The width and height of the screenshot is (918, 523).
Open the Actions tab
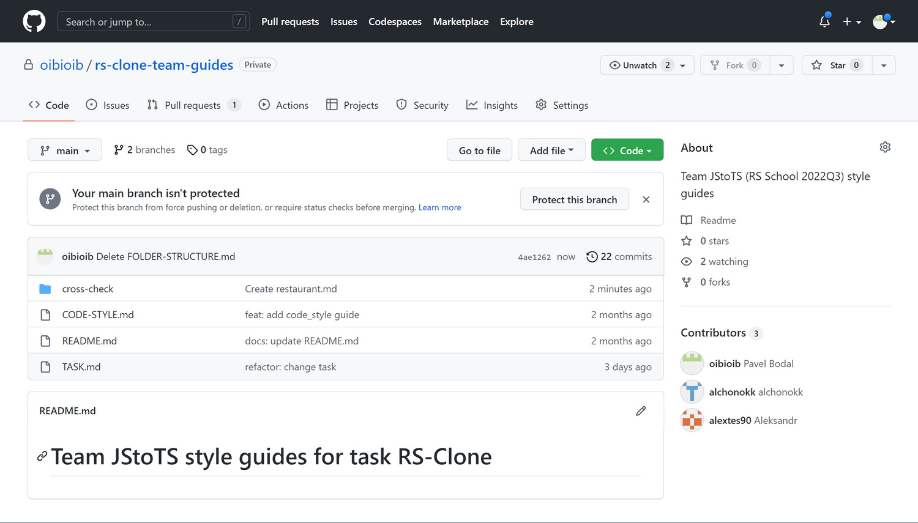coord(283,105)
